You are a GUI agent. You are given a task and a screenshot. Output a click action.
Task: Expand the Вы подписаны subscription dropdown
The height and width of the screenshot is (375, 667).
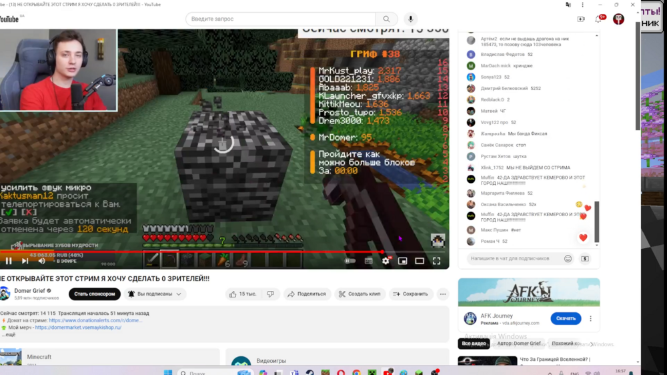[x=155, y=294]
